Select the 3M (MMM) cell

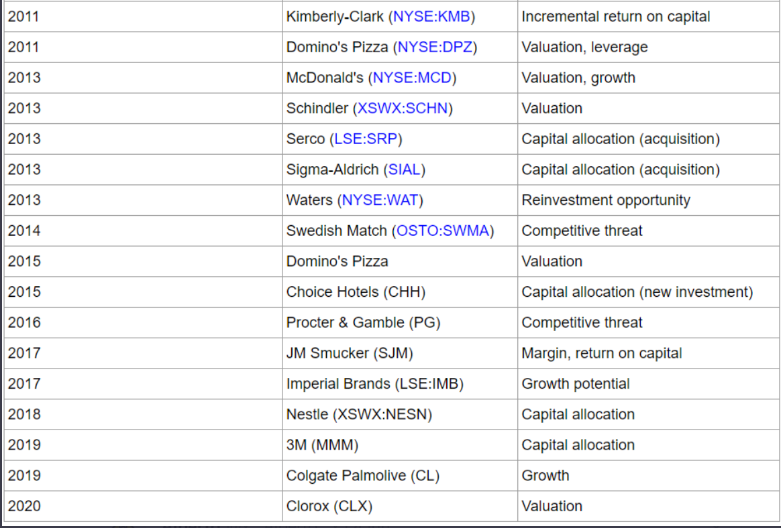400,445
